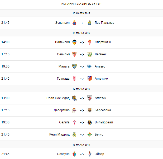Click the Sevilla club crest
Image resolution: width=163 pixels, height=159 pixels.
point(74,54)
